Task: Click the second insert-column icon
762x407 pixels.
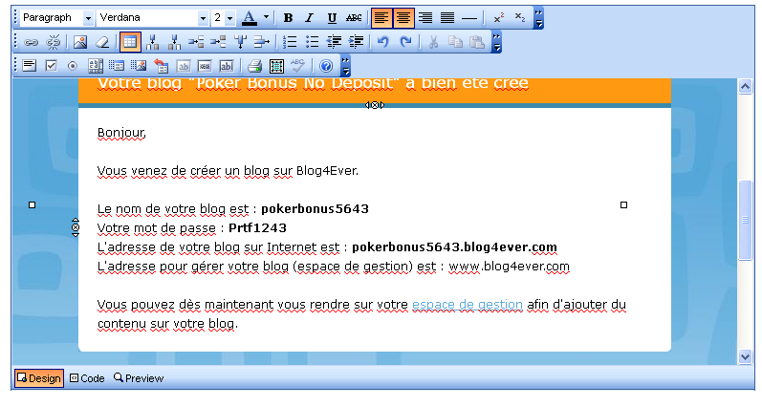Action: click(x=174, y=42)
